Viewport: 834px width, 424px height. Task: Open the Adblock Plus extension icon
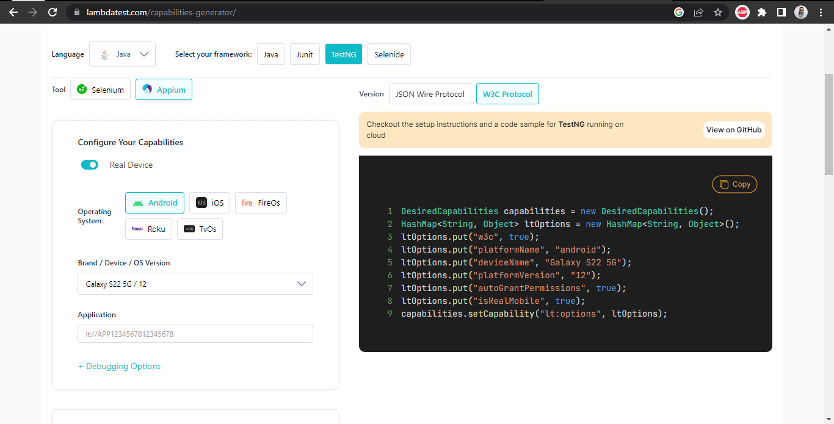(742, 12)
